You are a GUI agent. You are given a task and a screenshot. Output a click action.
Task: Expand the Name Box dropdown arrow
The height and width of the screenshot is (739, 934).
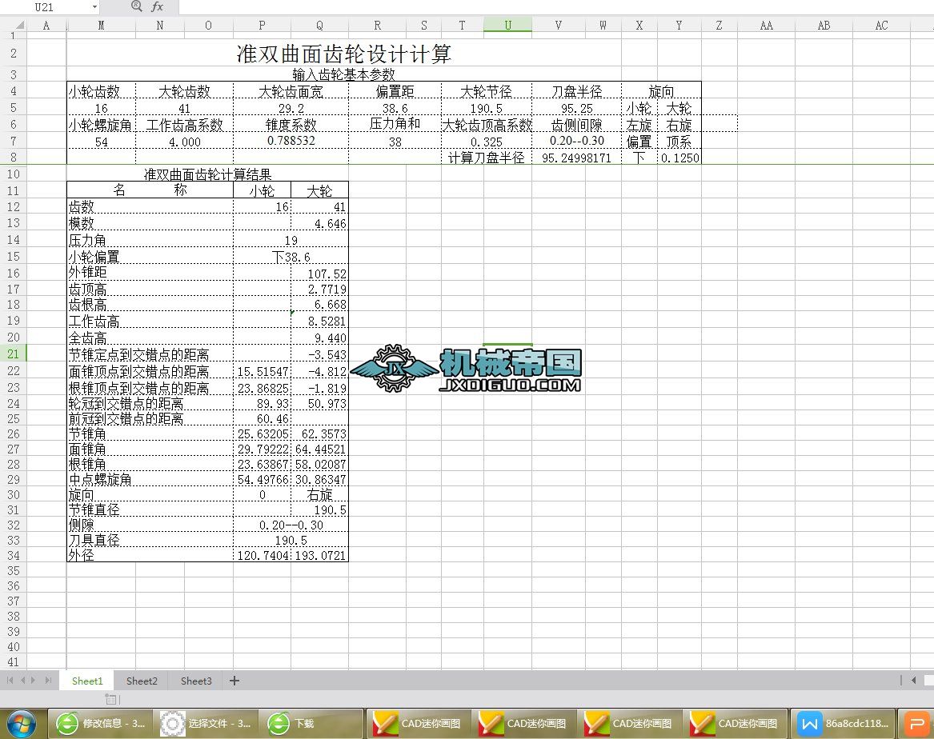click(94, 7)
